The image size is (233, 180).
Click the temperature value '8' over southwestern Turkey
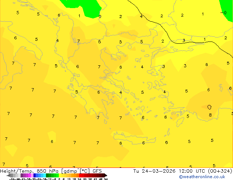coord(210,115)
